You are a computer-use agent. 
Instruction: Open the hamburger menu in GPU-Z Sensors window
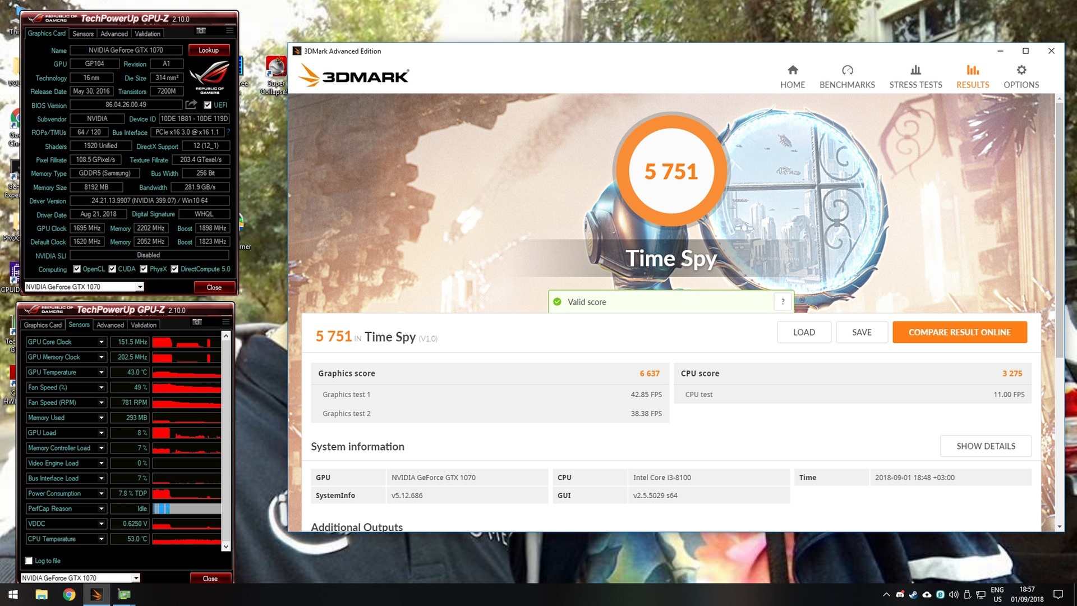click(x=226, y=322)
